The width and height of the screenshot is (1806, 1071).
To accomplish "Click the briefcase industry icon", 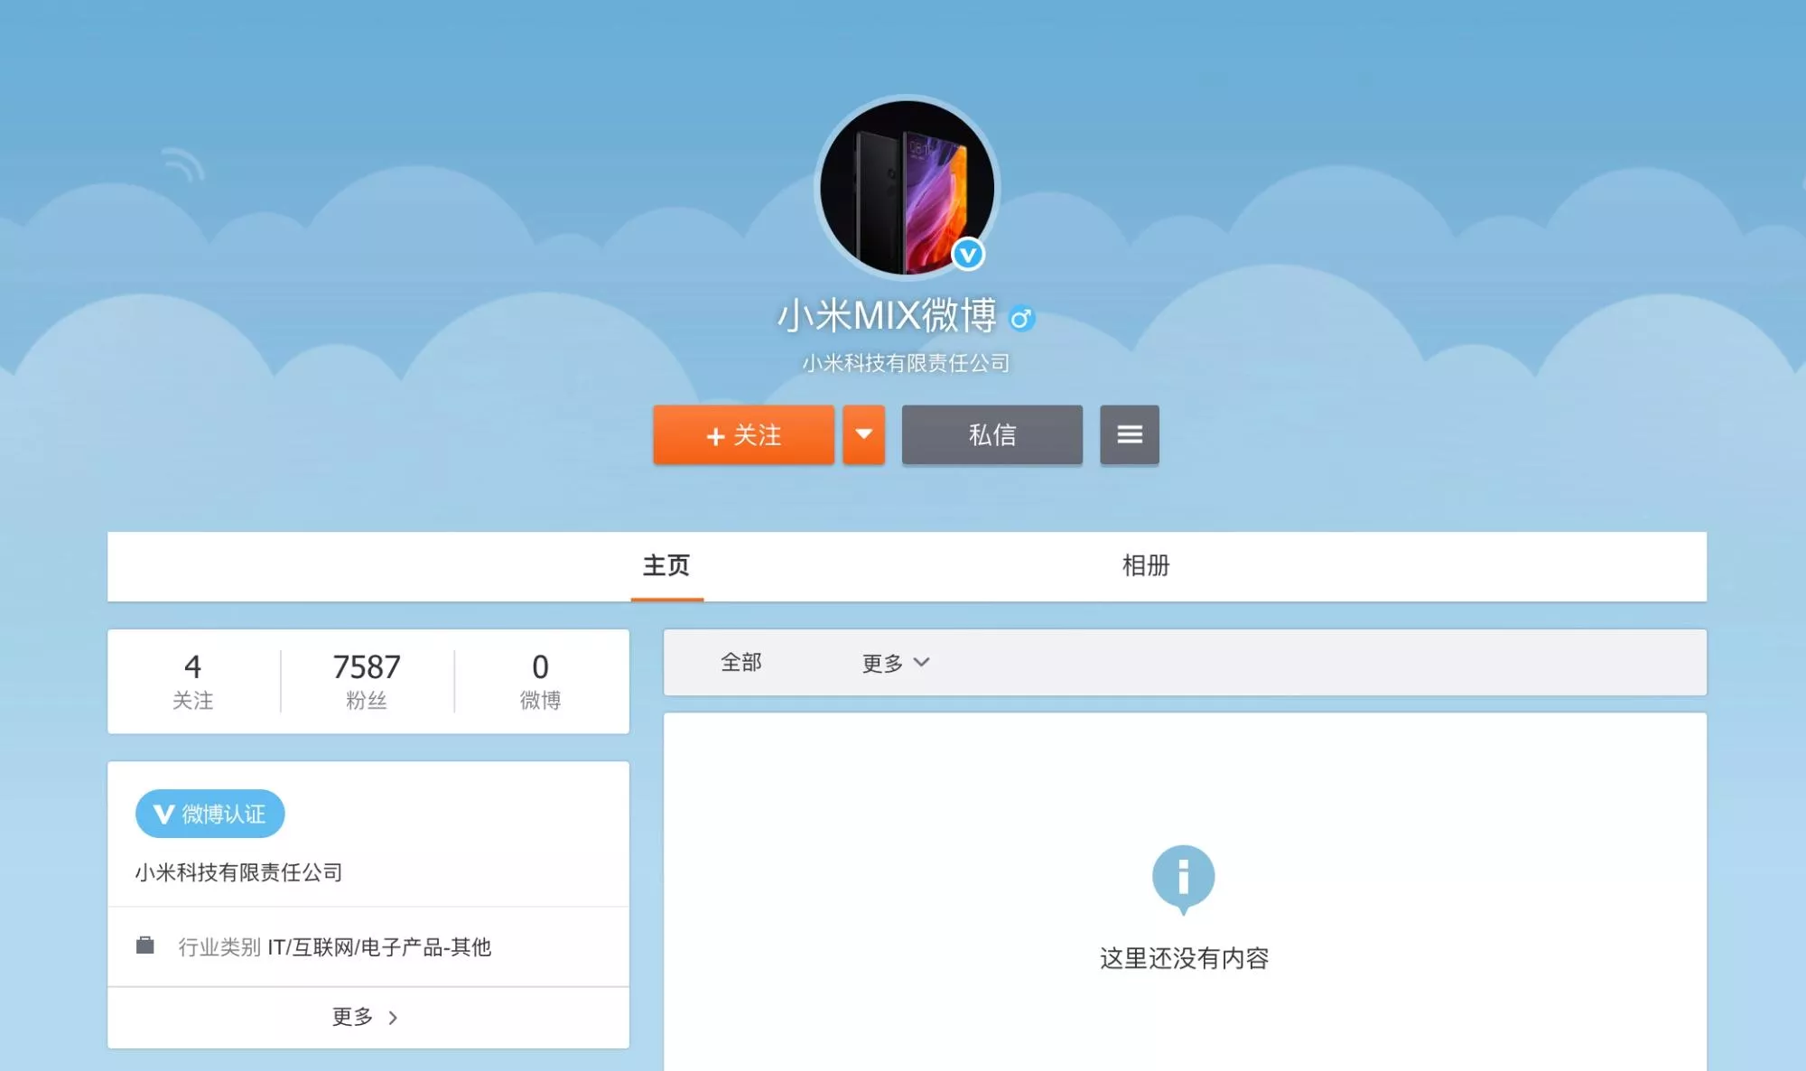I will click(144, 945).
